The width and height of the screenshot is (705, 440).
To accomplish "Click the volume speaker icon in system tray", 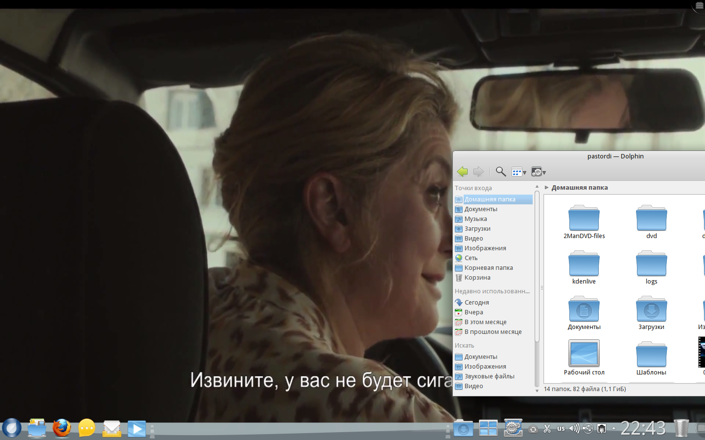I will (x=574, y=429).
